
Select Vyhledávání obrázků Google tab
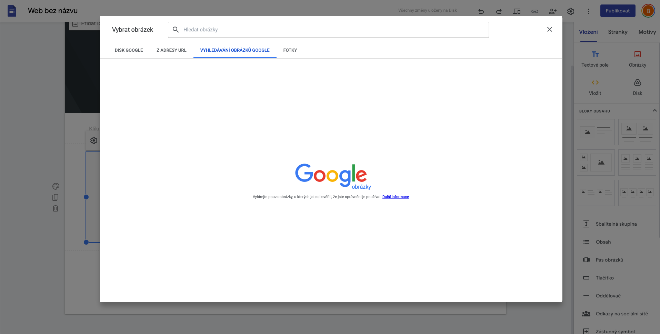(x=235, y=50)
